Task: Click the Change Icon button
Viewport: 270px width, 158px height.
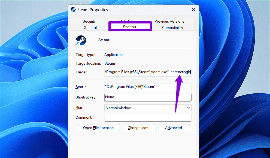Action: tap(139, 128)
